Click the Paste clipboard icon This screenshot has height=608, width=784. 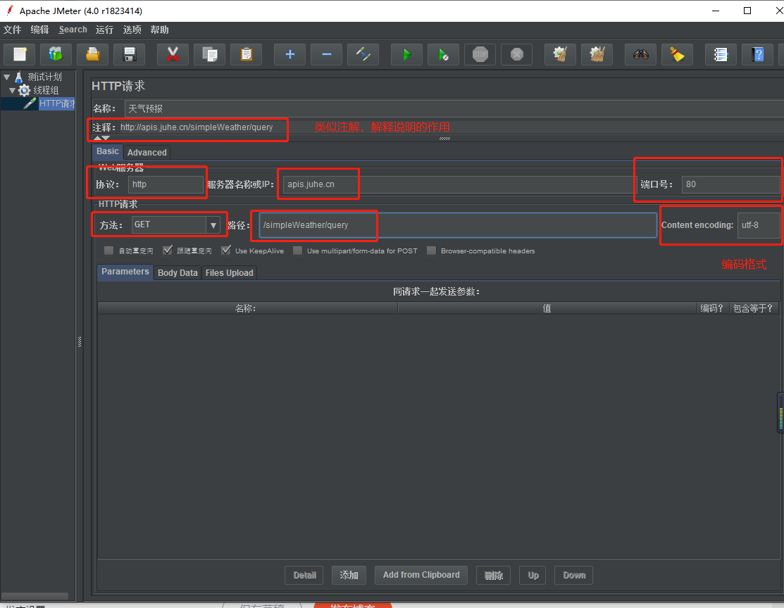[x=246, y=54]
